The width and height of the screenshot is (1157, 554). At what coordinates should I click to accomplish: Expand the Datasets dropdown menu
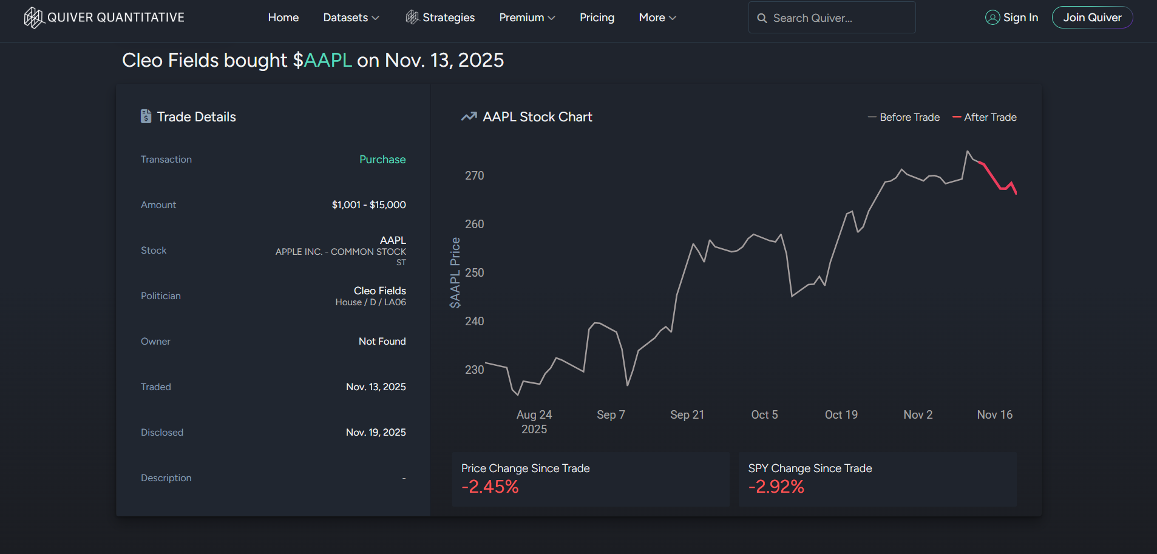click(351, 18)
